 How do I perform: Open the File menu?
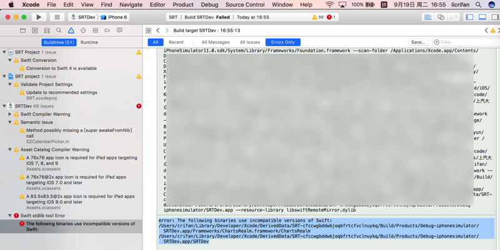(x=51, y=4)
